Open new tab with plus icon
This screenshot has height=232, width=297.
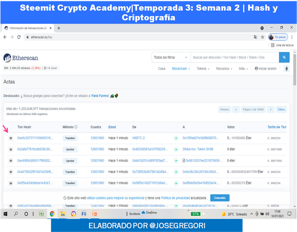(x=59, y=28)
